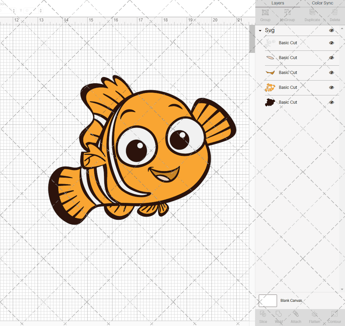Screen dimensions: 345x326
Task: Click the canvas vertical scrollbar thumb
Action: [252, 39]
